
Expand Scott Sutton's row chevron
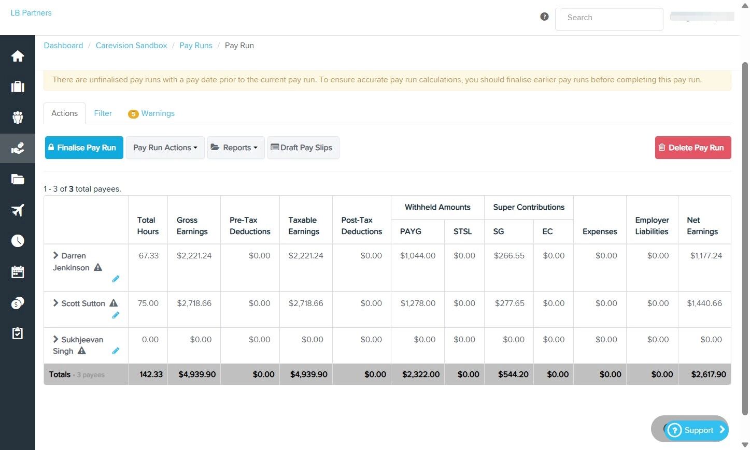click(55, 303)
